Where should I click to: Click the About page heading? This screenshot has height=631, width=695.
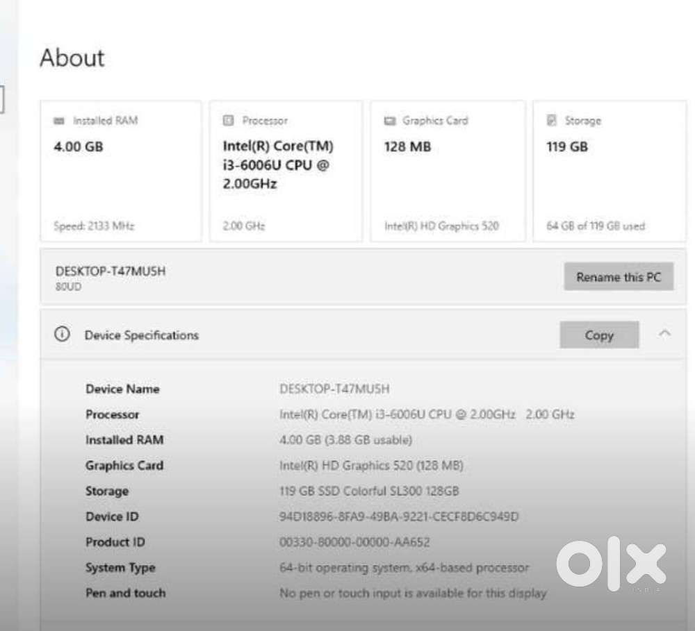(x=72, y=58)
